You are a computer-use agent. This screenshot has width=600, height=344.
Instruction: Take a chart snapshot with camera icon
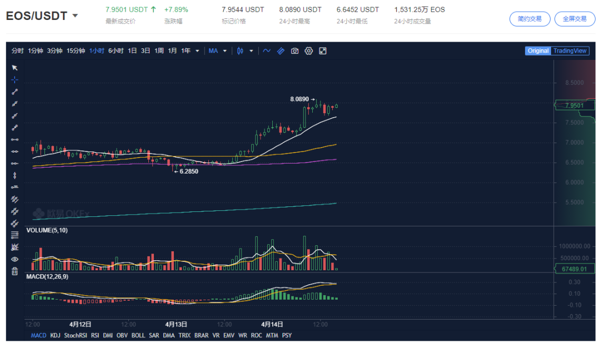click(x=294, y=51)
